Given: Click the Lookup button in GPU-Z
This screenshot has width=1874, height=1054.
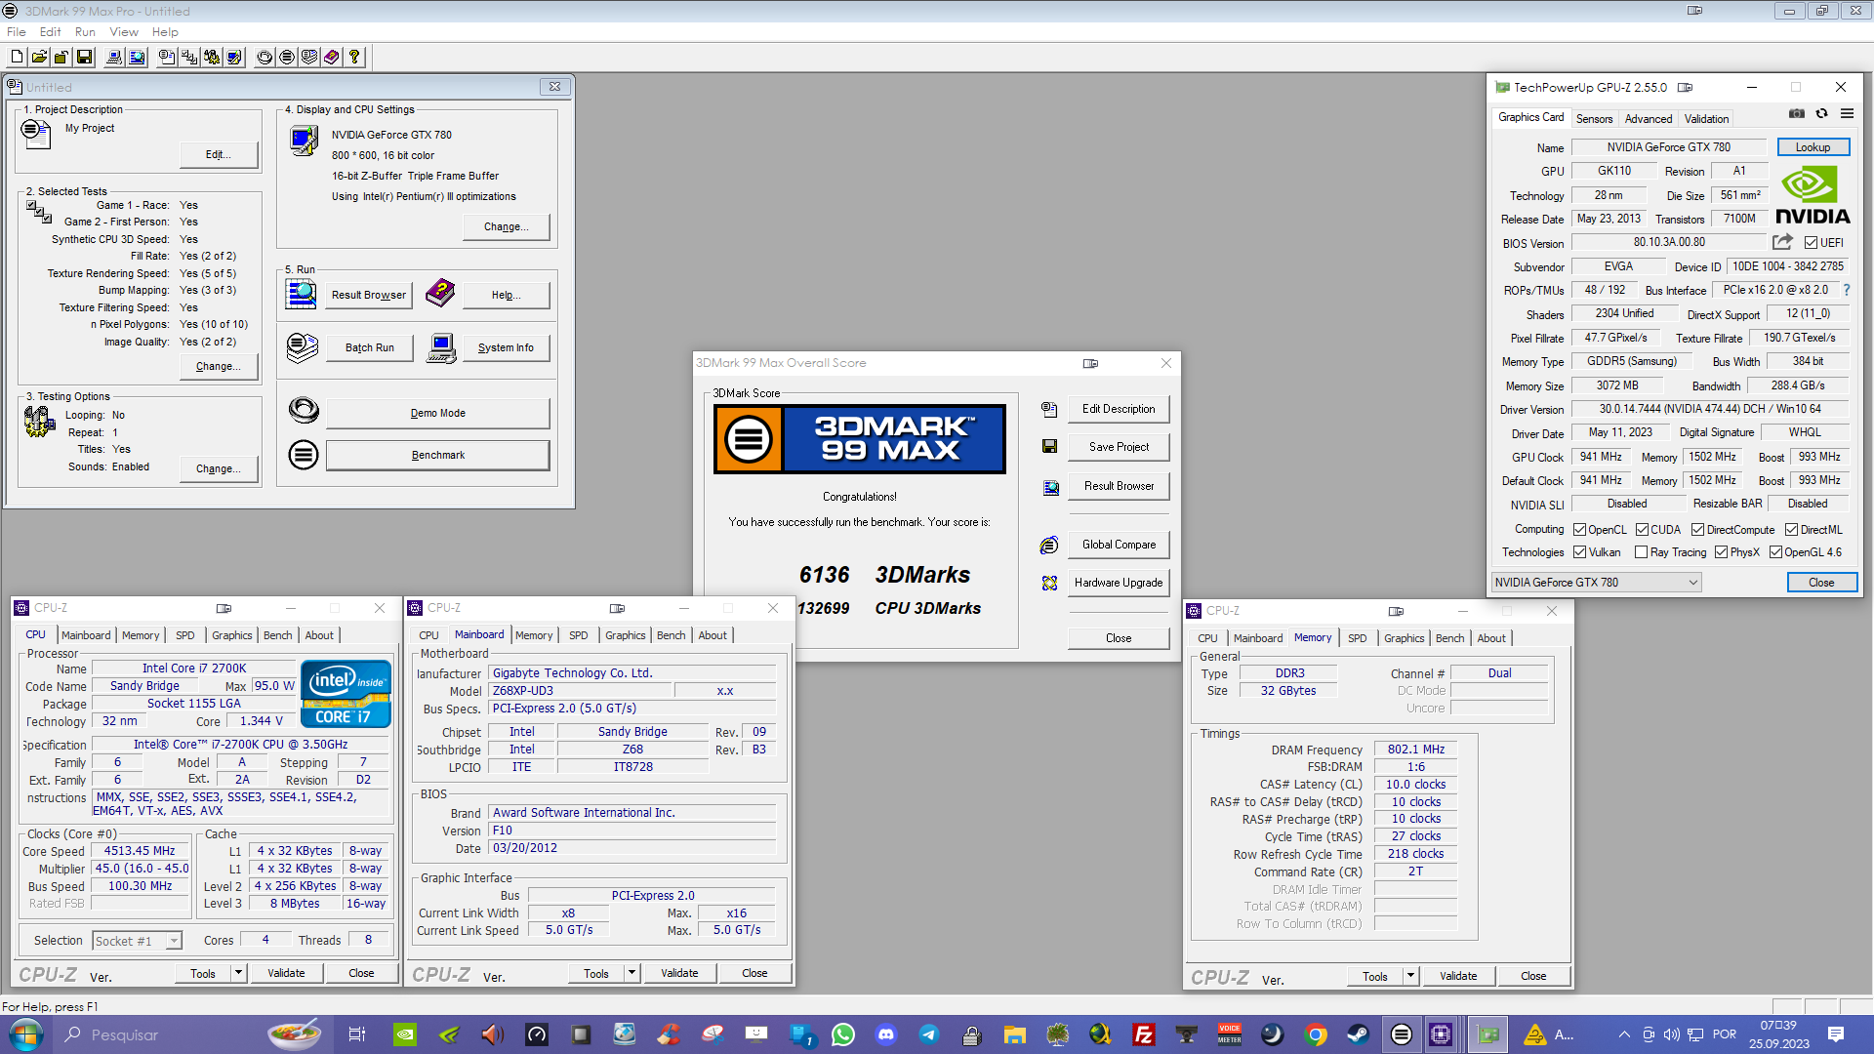Looking at the screenshot, I should 1813,147.
